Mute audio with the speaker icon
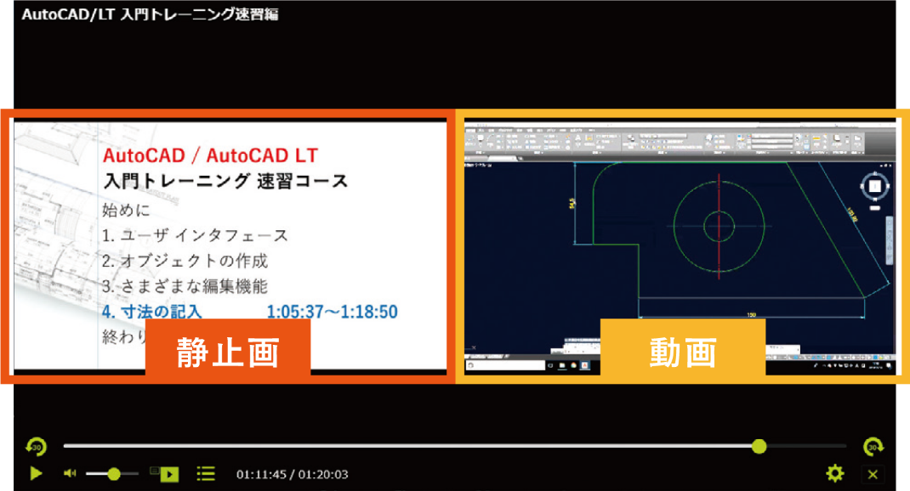Image resolution: width=910 pixels, height=491 pixels. [x=70, y=474]
